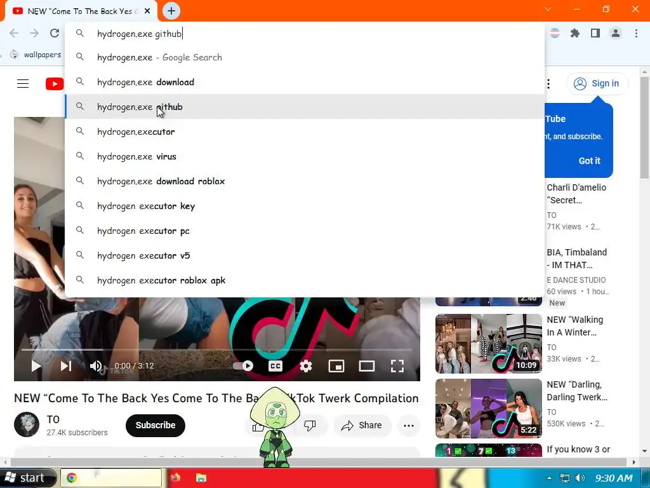Click Chrome taskbar button
The width and height of the screenshot is (650, 488).
[x=111, y=478]
